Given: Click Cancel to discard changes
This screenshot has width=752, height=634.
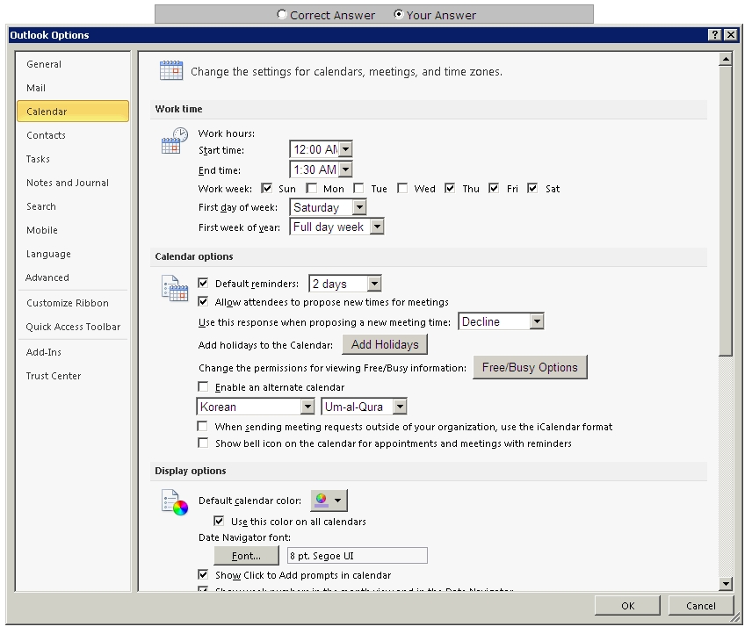Looking at the screenshot, I should [701, 605].
